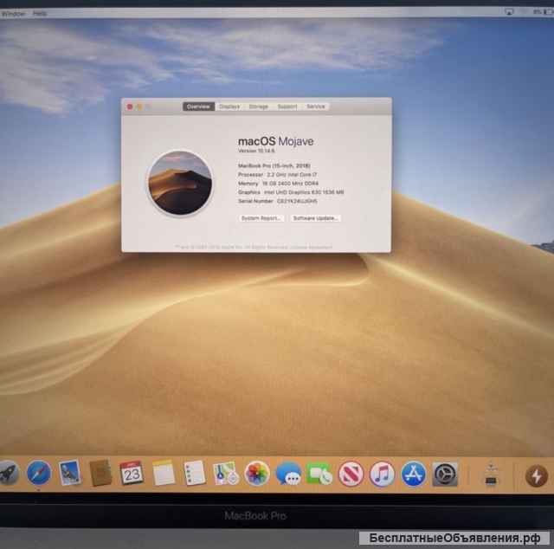
Task: Click the Graphics Intel UHD Graphics 630 line
Action: [x=291, y=192]
